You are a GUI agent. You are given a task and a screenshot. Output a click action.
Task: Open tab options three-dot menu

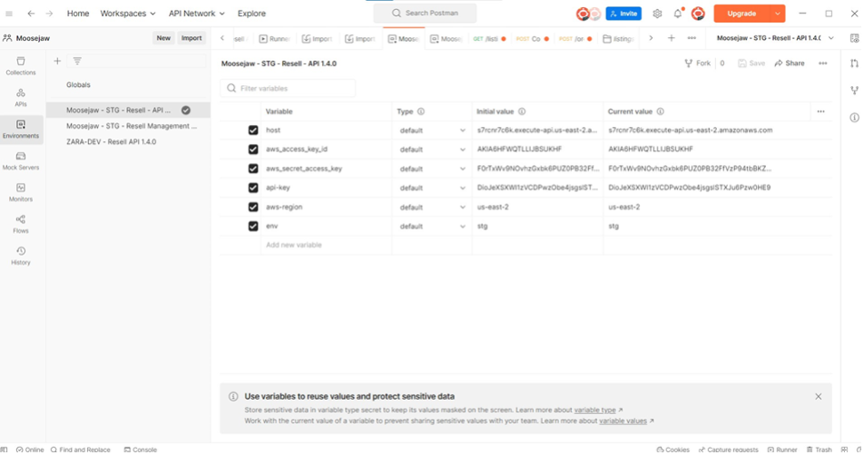pyautogui.click(x=692, y=38)
